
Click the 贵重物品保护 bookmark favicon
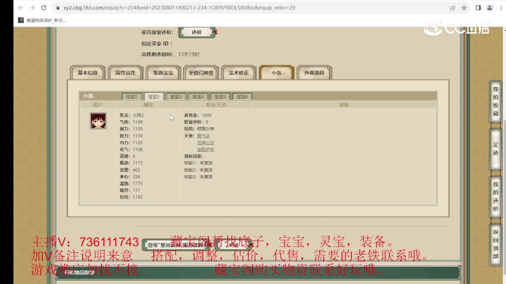[x=21, y=20]
